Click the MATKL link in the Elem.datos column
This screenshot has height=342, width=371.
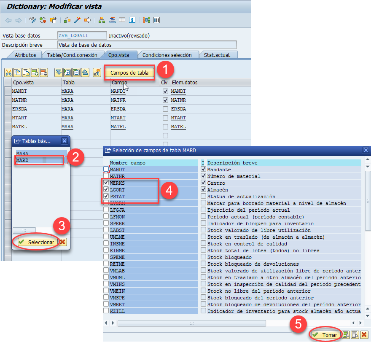click(x=178, y=127)
